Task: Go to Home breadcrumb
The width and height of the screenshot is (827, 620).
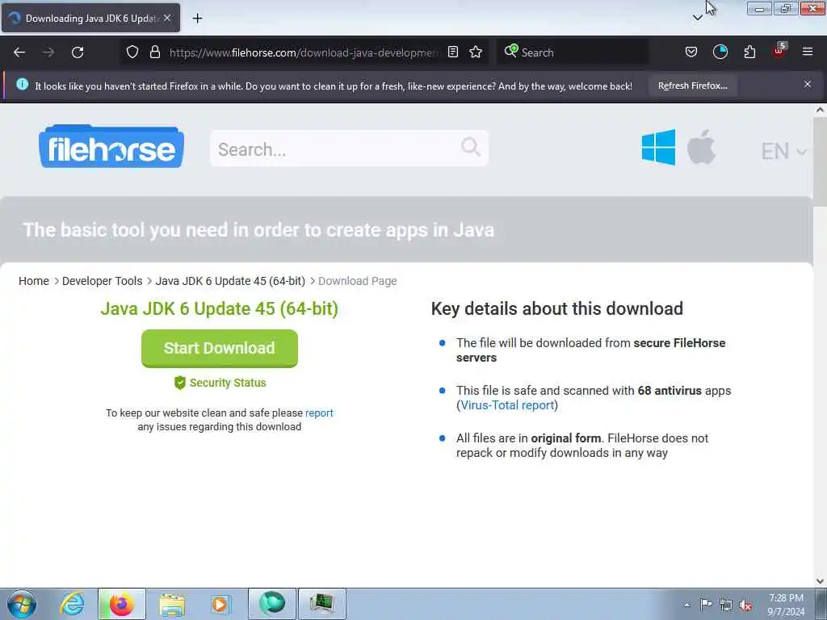Action: click(x=34, y=281)
